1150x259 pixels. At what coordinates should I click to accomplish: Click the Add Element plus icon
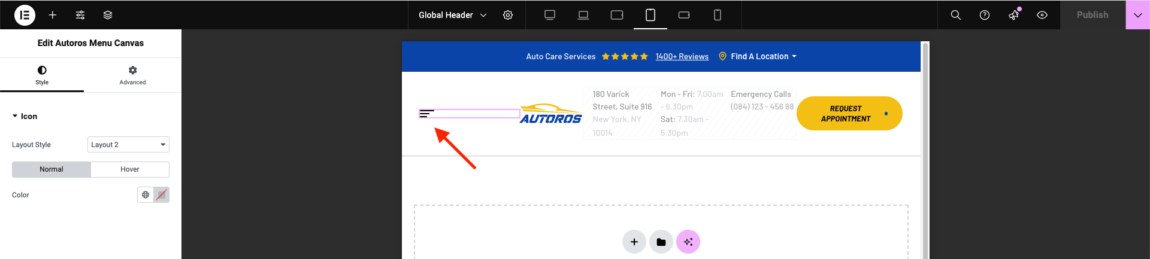53,15
